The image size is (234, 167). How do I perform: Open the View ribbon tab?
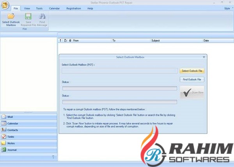click(27, 9)
